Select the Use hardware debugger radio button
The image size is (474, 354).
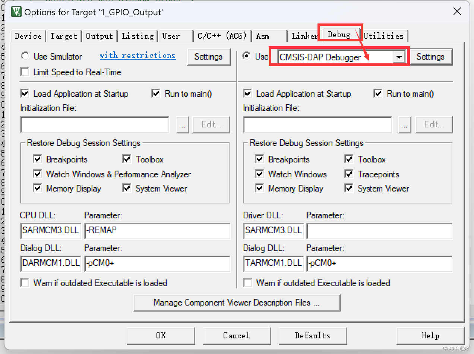tap(246, 56)
